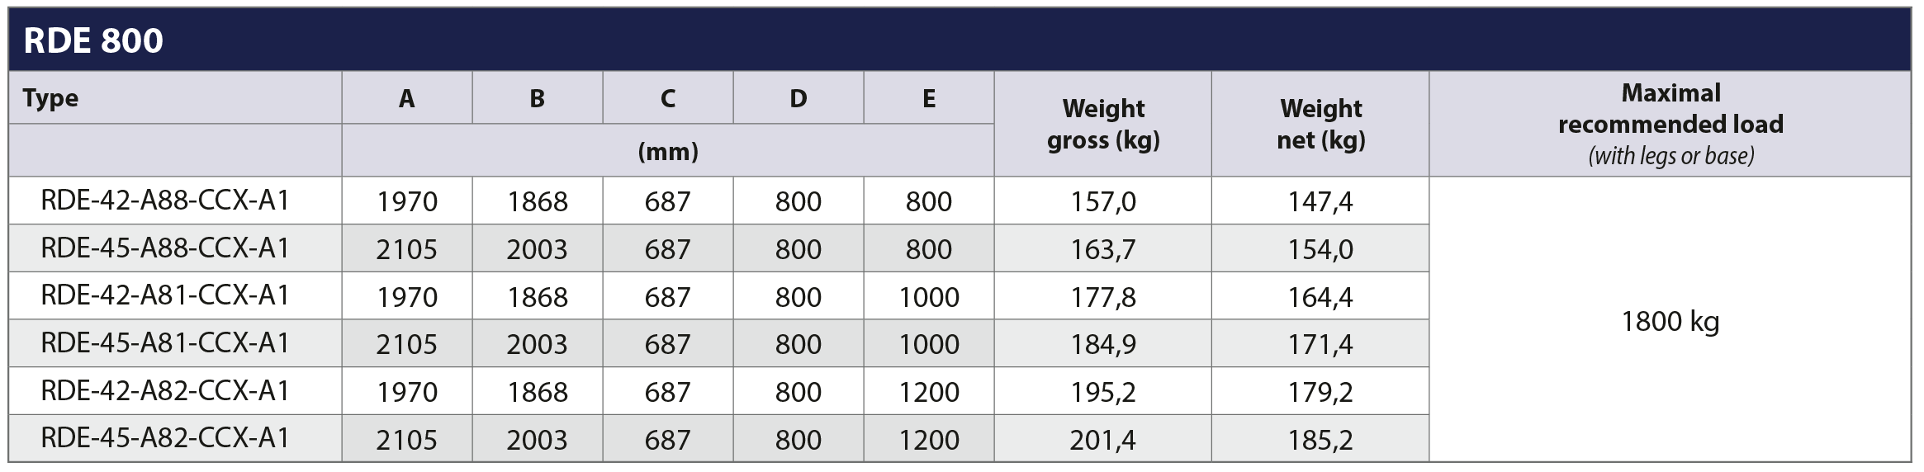Click gross weight value 201,4

coord(1103,440)
